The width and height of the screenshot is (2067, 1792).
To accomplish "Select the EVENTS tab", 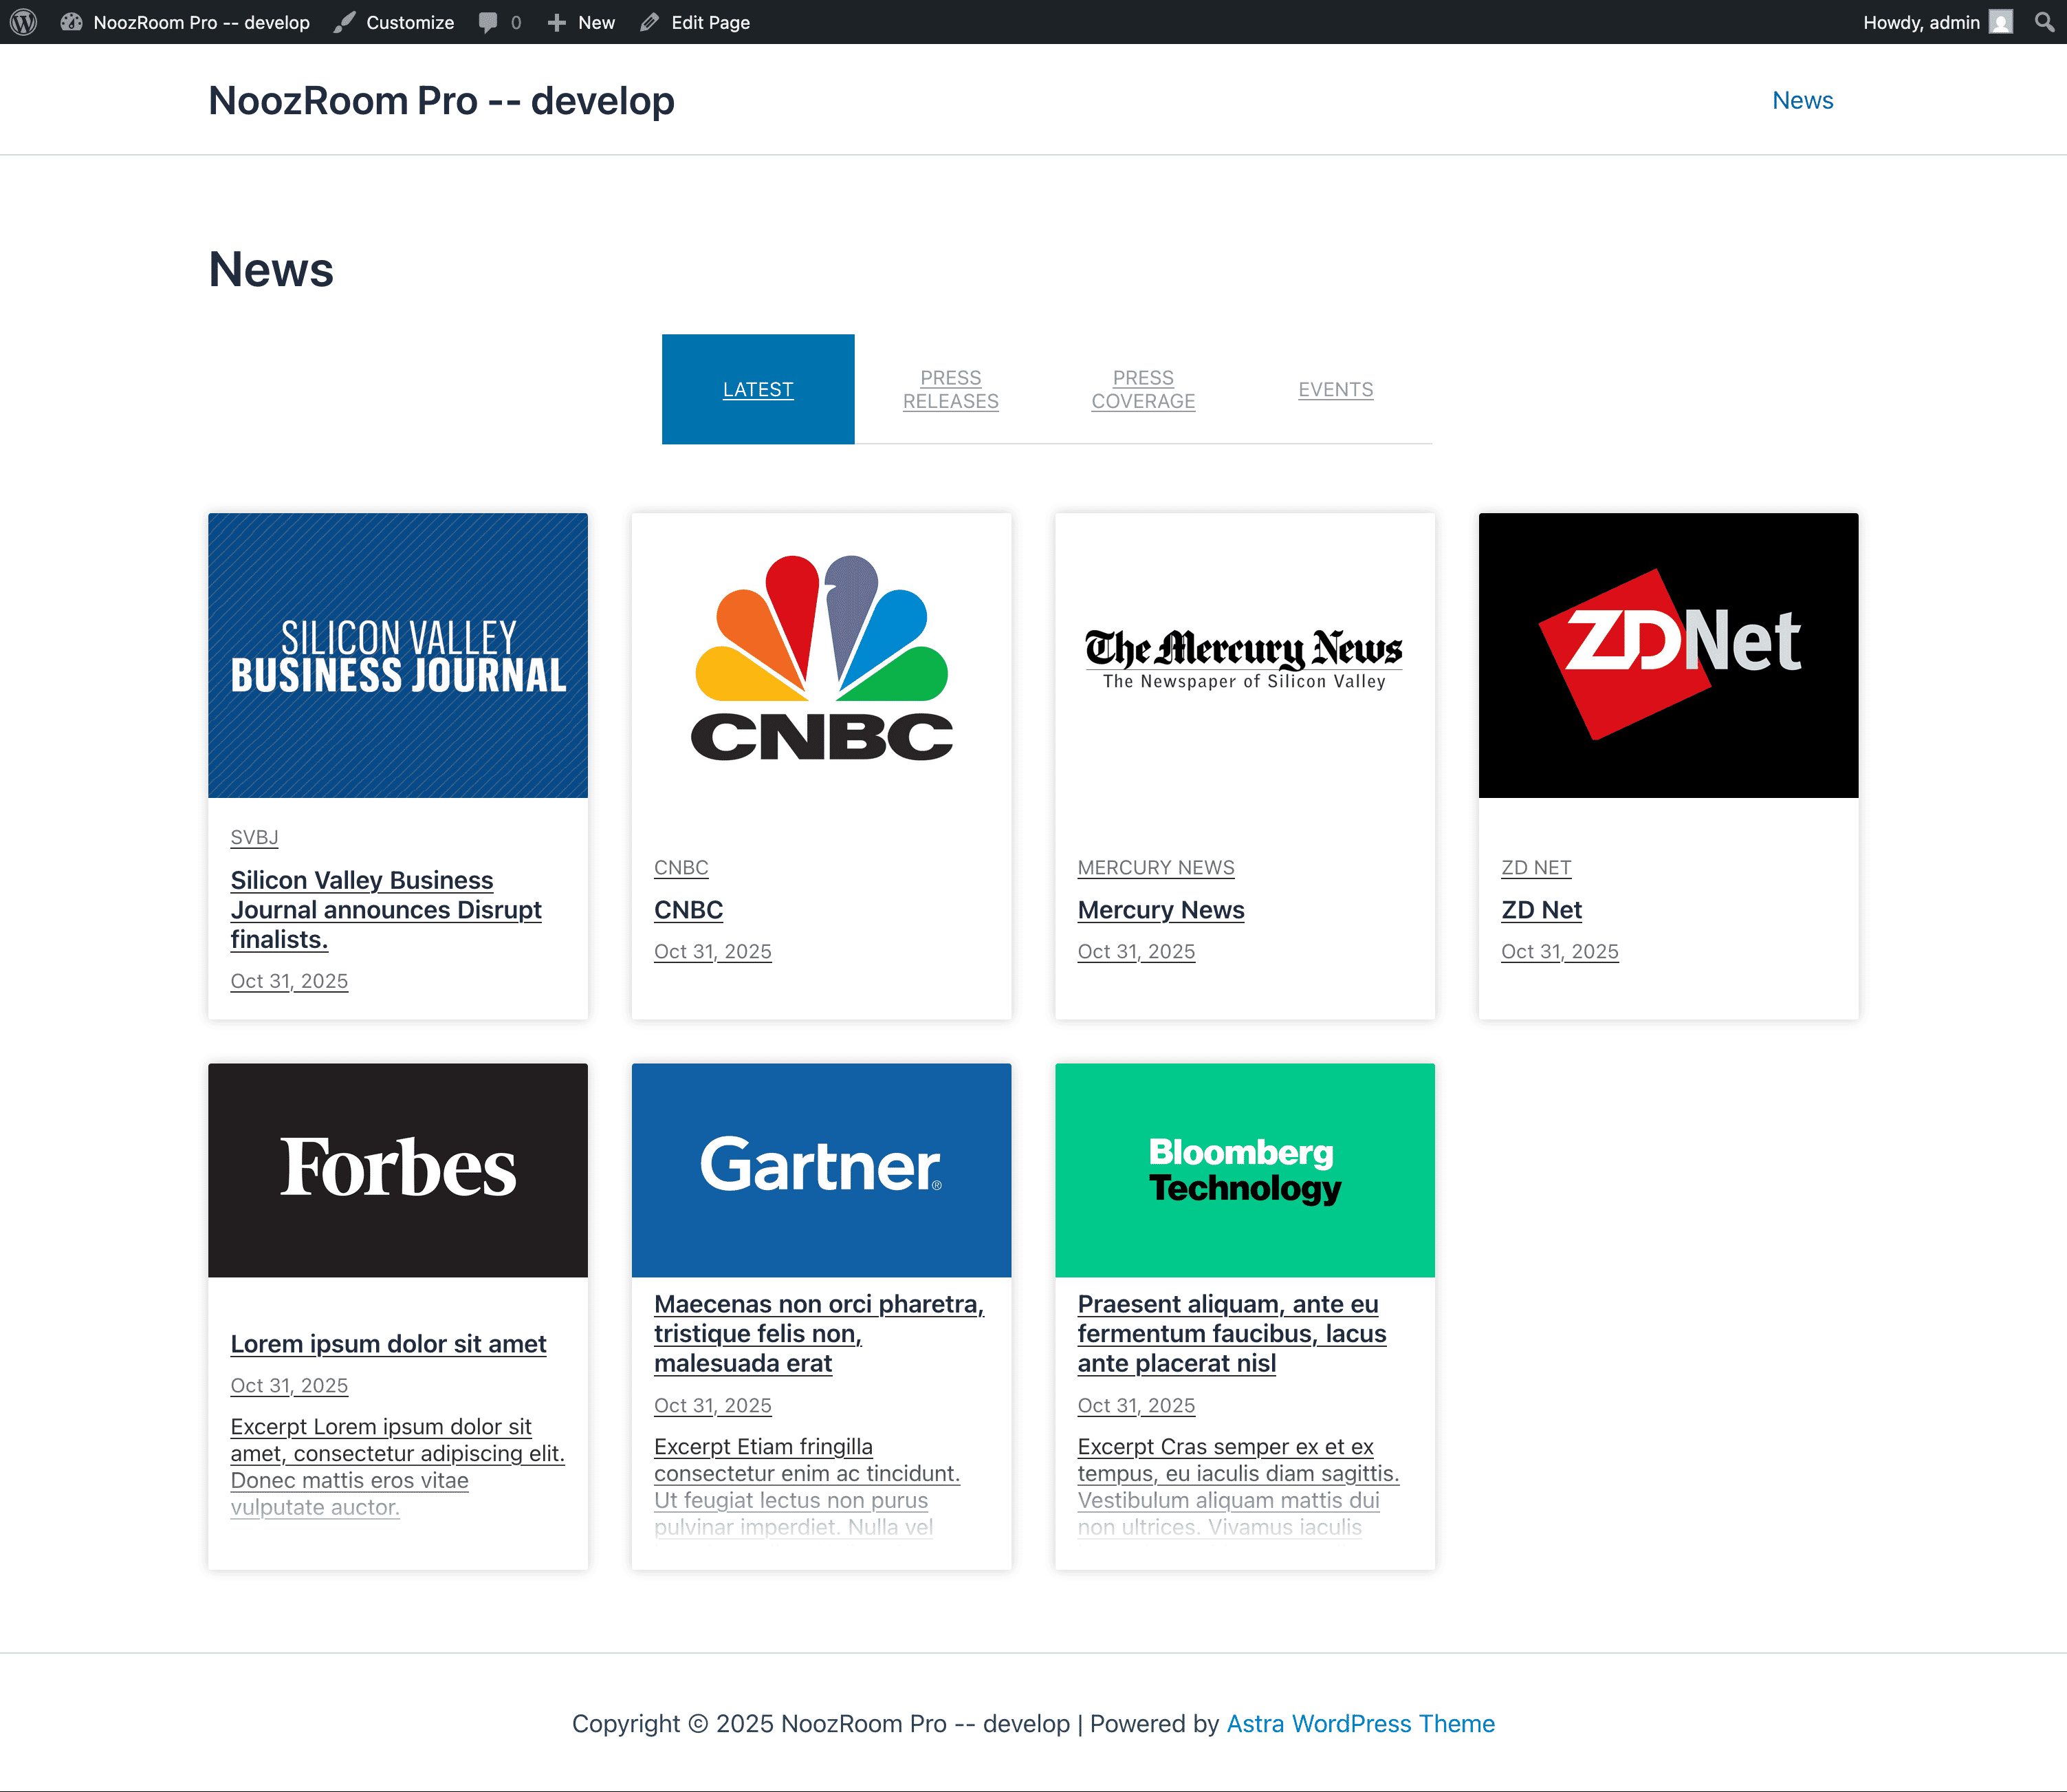I will [1335, 389].
